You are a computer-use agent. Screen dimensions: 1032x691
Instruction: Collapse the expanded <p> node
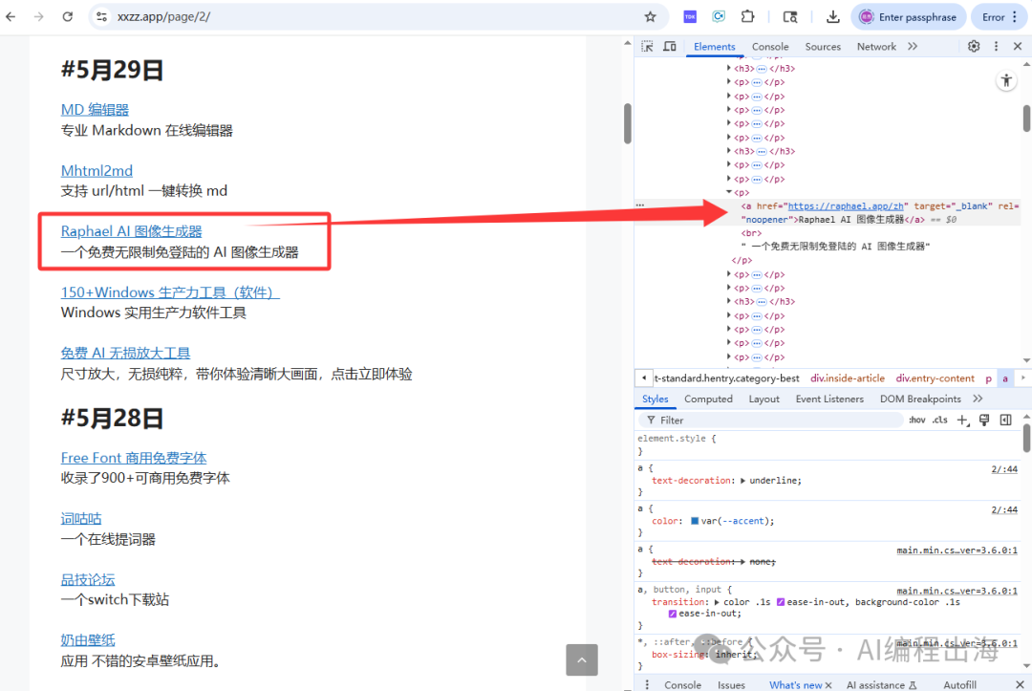(729, 192)
